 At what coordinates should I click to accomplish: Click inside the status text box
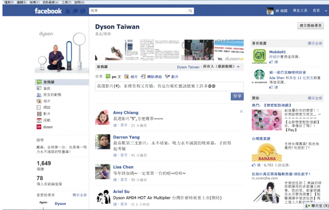pos(169,86)
